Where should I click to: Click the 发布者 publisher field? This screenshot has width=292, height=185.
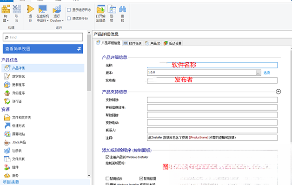coord(212,80)
